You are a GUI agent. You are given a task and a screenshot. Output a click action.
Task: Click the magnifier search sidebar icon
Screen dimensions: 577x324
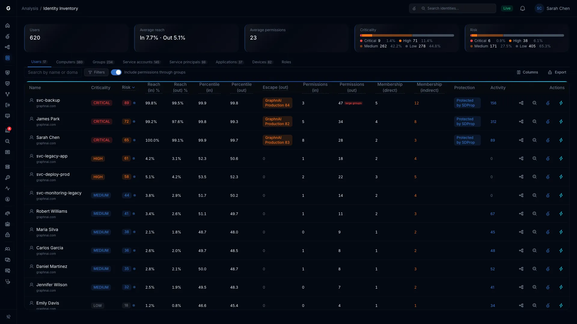coord(8,141)
